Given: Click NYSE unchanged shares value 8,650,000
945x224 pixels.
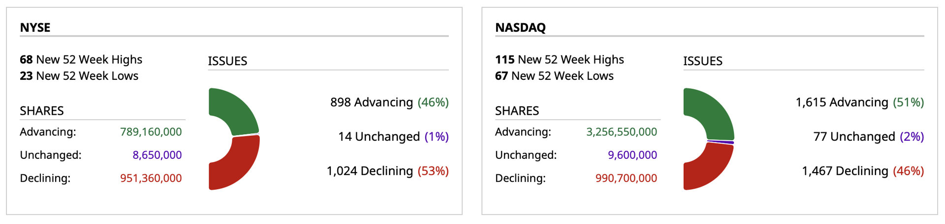Looking at the screenshot, I should (x=157, y=155).
